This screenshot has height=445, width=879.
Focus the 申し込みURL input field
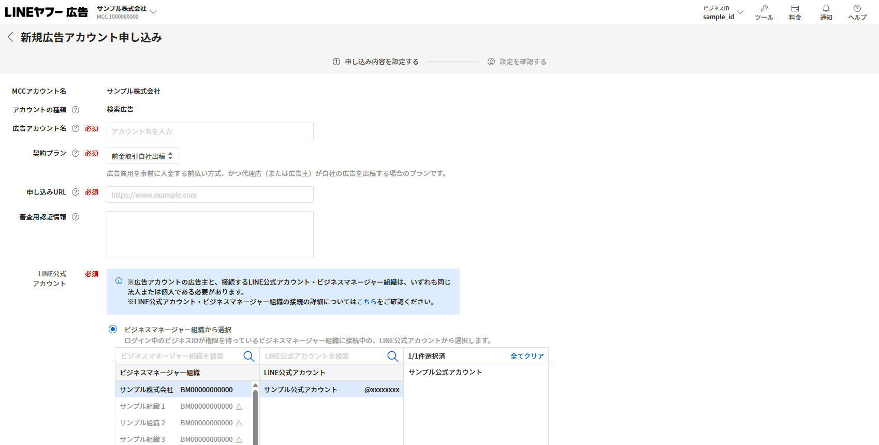210,195
